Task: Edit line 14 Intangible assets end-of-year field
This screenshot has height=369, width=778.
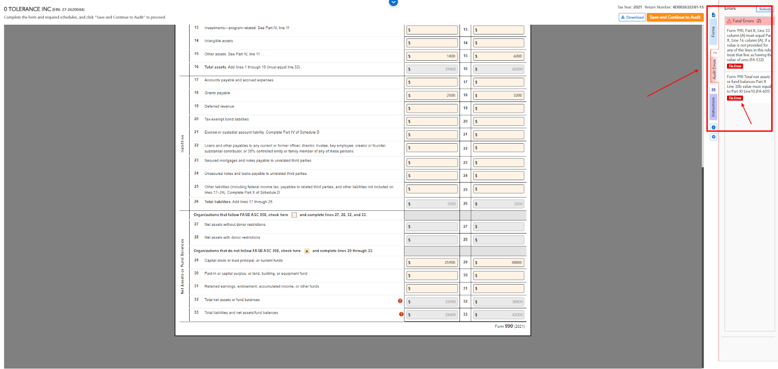Action: [498, 43]
